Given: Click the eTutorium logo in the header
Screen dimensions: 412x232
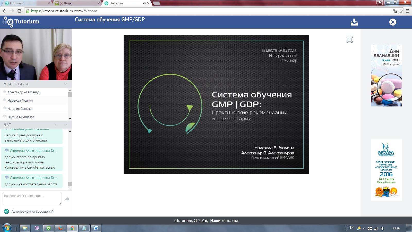Looking at the screenshot, I should coord(21,22).
